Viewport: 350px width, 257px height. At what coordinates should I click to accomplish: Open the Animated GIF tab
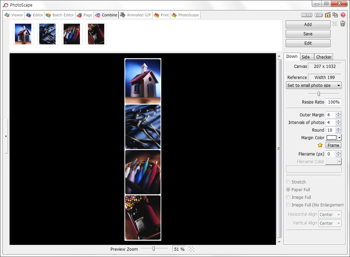[x=136, y=15]
